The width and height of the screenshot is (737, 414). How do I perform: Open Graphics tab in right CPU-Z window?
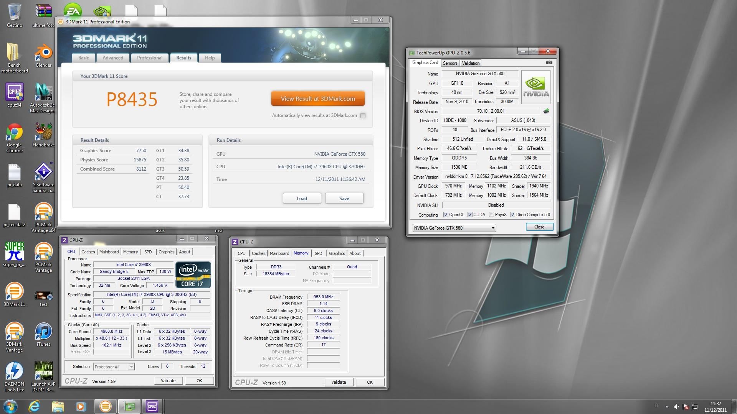tap(337, 253)
